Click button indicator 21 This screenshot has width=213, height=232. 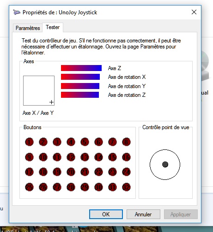[x=85, y=172]
